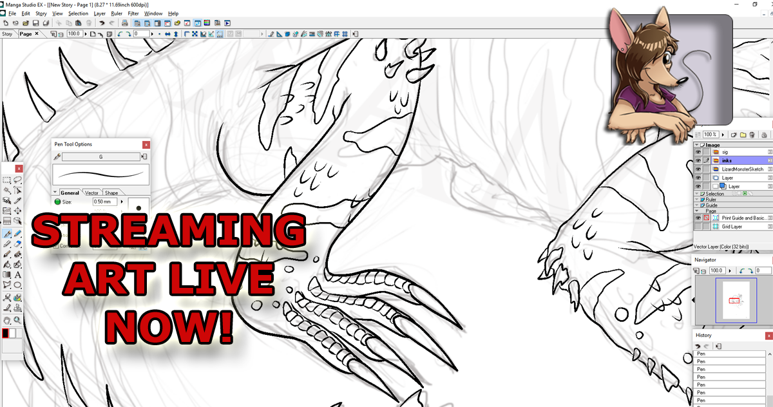The height and width of the screenshot is (407, 773).
Task: Click the Save disk icon in the toolbar
Action: [x=35, y=23]
